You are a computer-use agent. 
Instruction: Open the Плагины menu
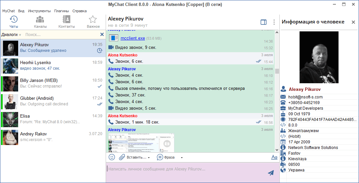click(x=61, y=11)
